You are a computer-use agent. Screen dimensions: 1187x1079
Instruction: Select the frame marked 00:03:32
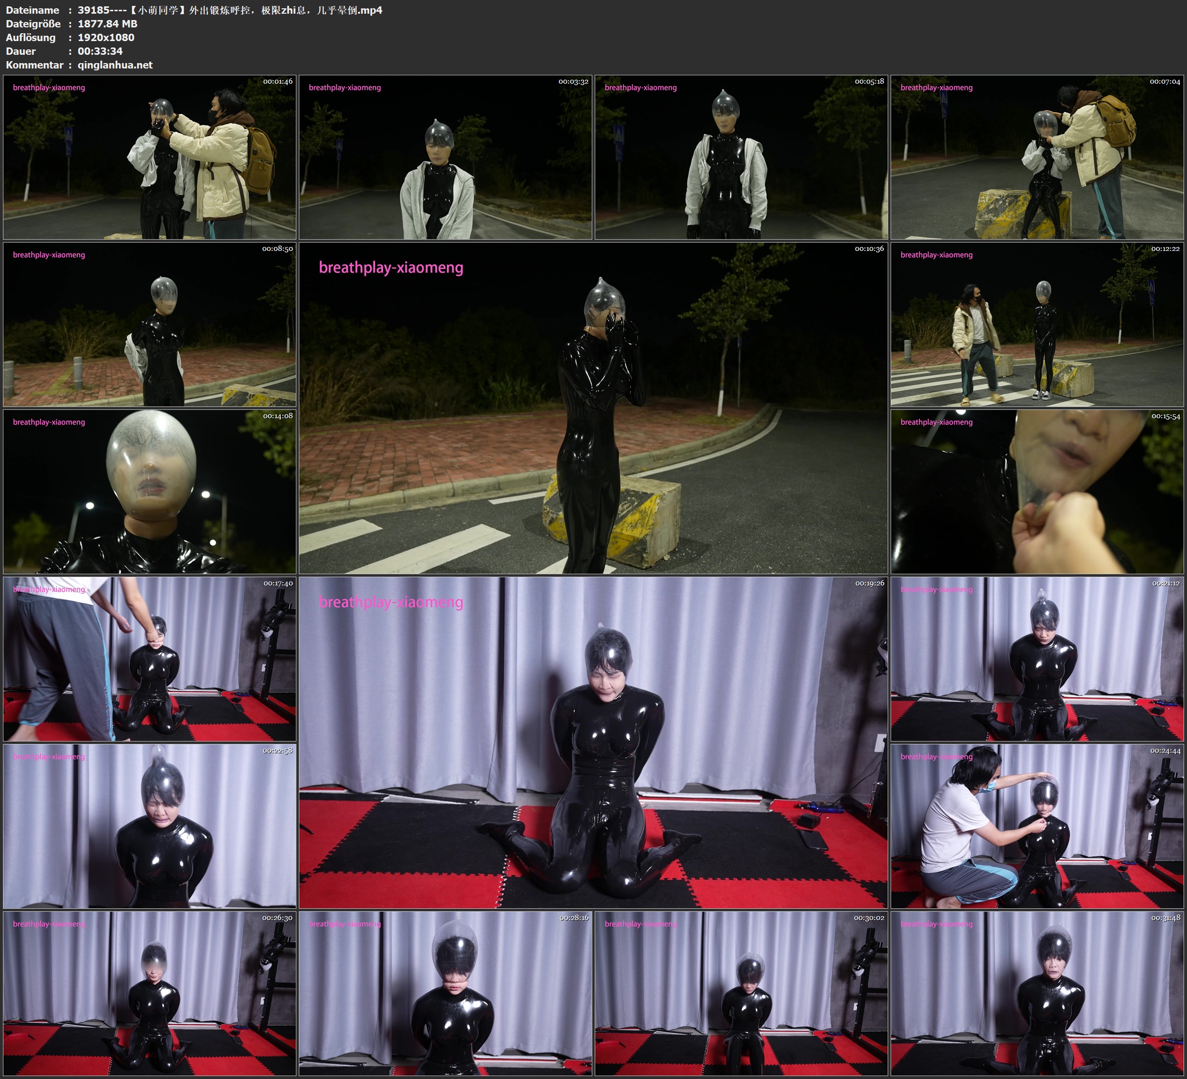click(445, 157)
